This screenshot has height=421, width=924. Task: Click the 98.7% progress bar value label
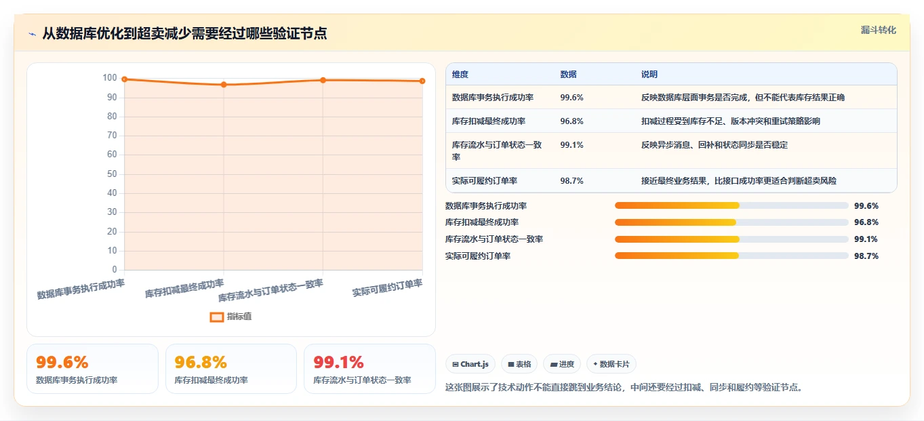[x=866, y=256]
